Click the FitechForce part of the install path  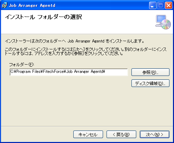pos(53,71)
